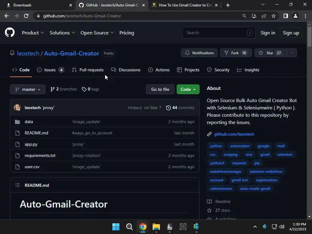Image resolution: width=312 pixels, height=234 pixels.
Task: Open Windows taskbar search
Action: pos(129,227)
